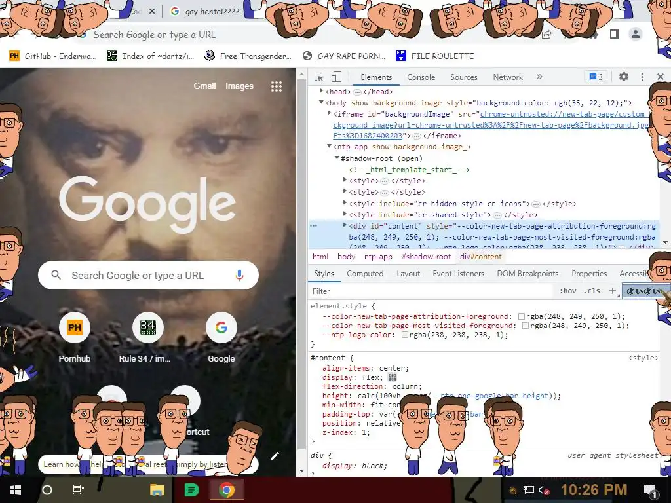The image size is (671, 503).
Task: Open the DevTools three-dot customize menu
Action: click(642, 77)
